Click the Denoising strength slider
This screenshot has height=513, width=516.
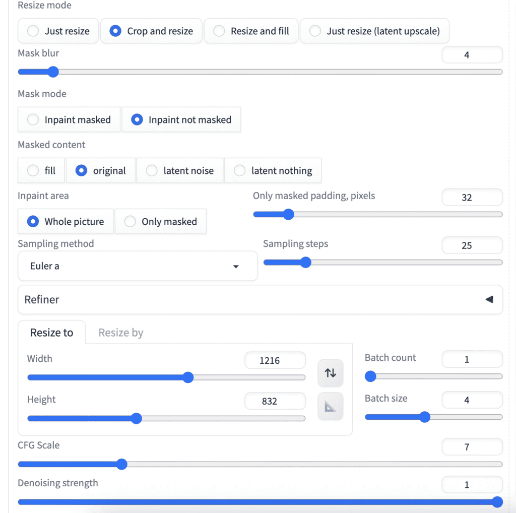point(260,502)
